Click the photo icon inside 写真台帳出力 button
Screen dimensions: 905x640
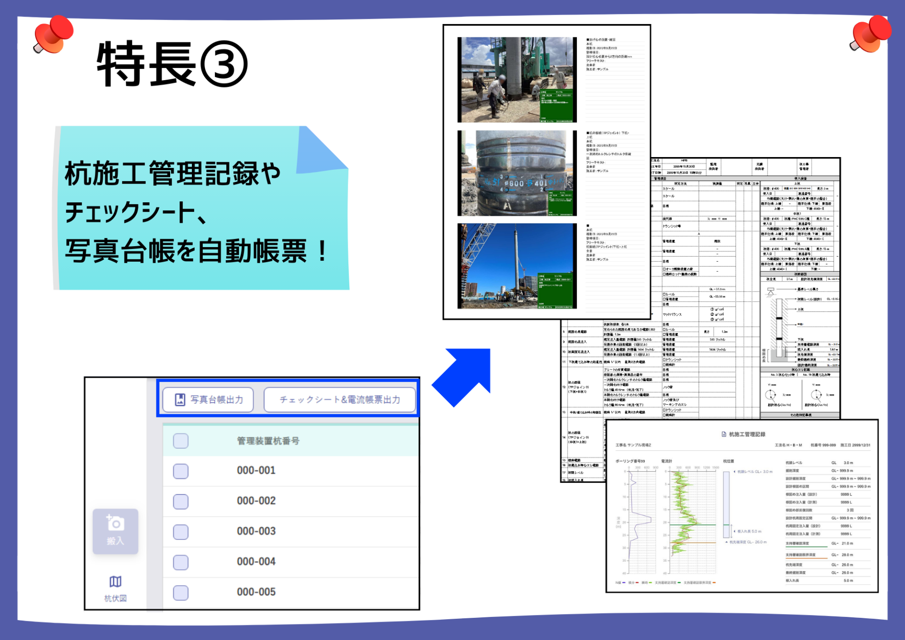(179, 399)
